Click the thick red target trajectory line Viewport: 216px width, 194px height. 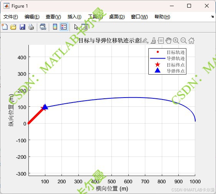pos(36,116)
